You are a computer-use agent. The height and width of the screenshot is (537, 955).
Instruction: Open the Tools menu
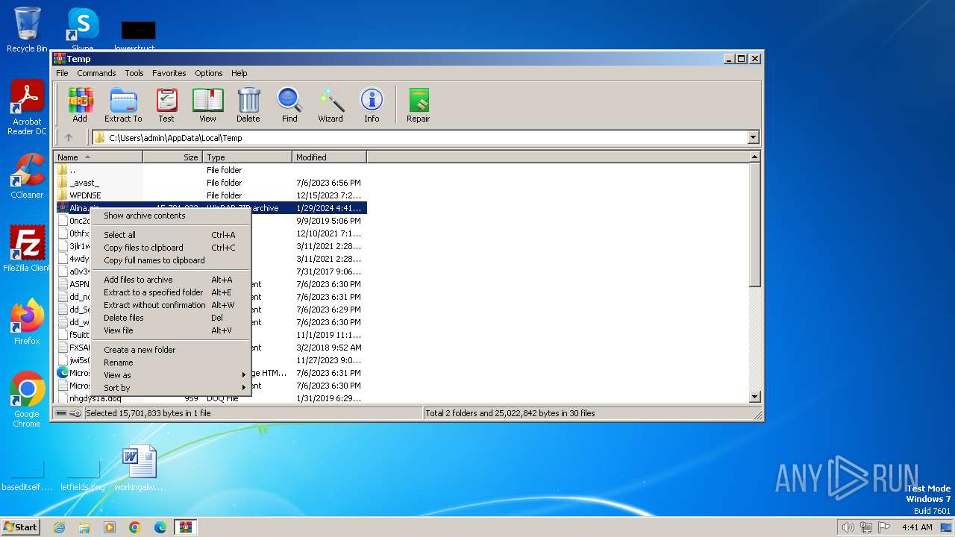[x=134, y=73]
